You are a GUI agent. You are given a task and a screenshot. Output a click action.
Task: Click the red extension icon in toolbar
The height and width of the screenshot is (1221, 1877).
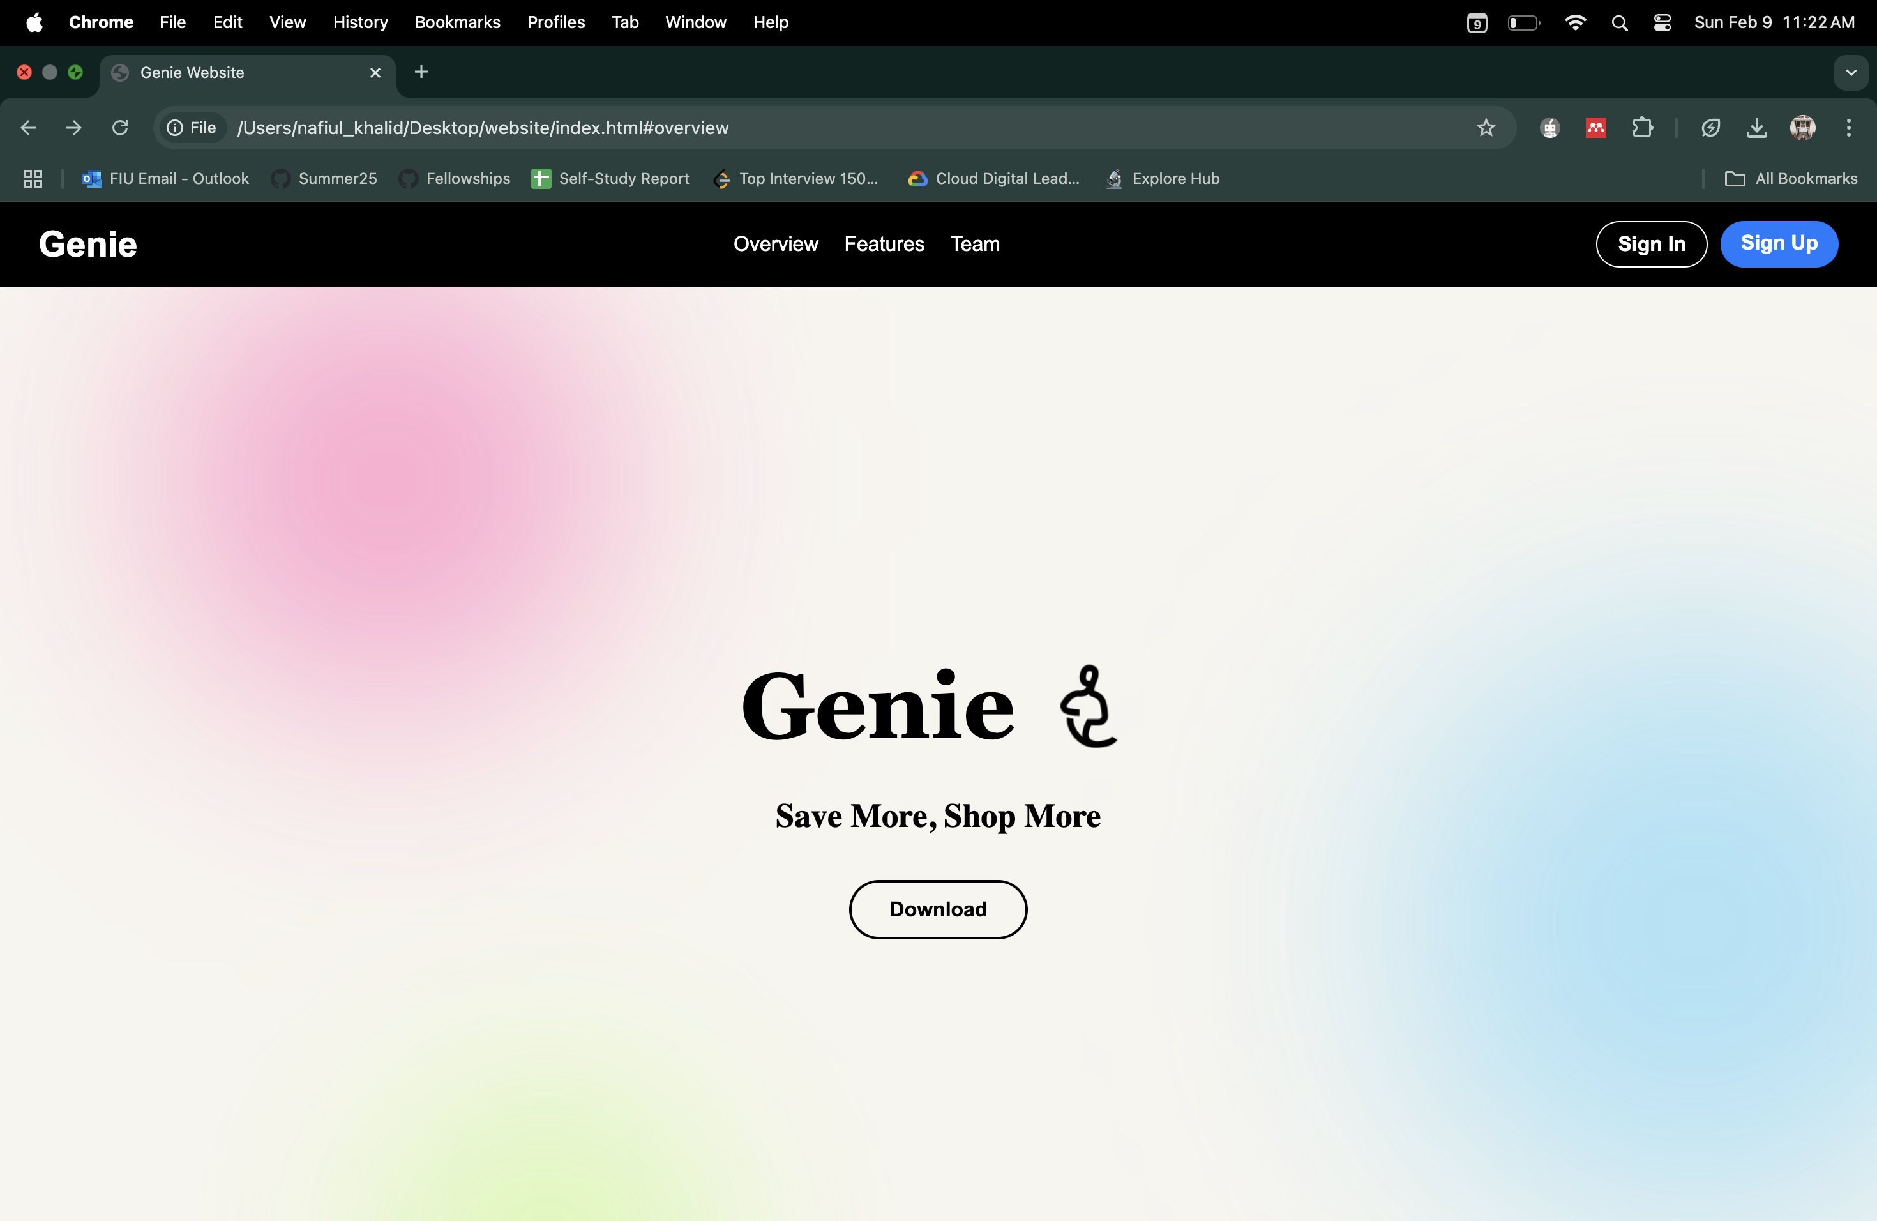coord(1596,128)
